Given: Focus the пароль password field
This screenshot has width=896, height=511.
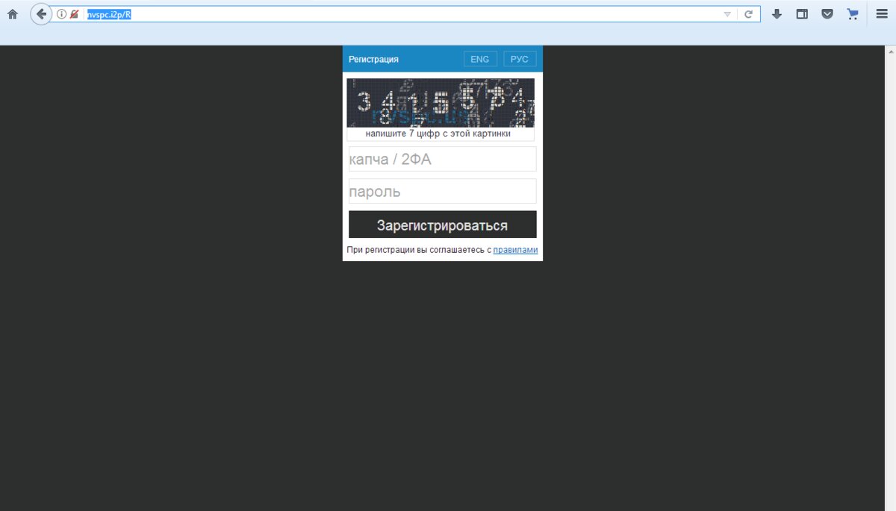Looking at the screenshot, I should pyautogui.click(x=442, y=191).
